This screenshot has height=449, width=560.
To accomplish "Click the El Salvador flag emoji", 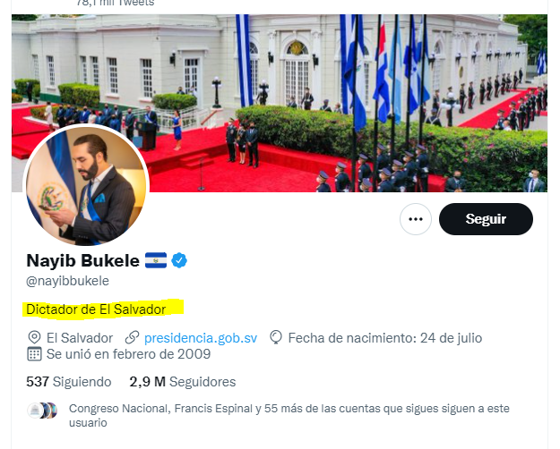I will click(x=156, y=260).
